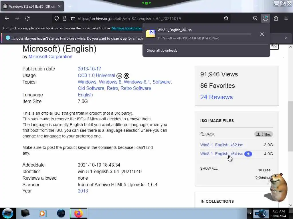
Task: Click the Save to Pocket icon
Action: [255, 19]
